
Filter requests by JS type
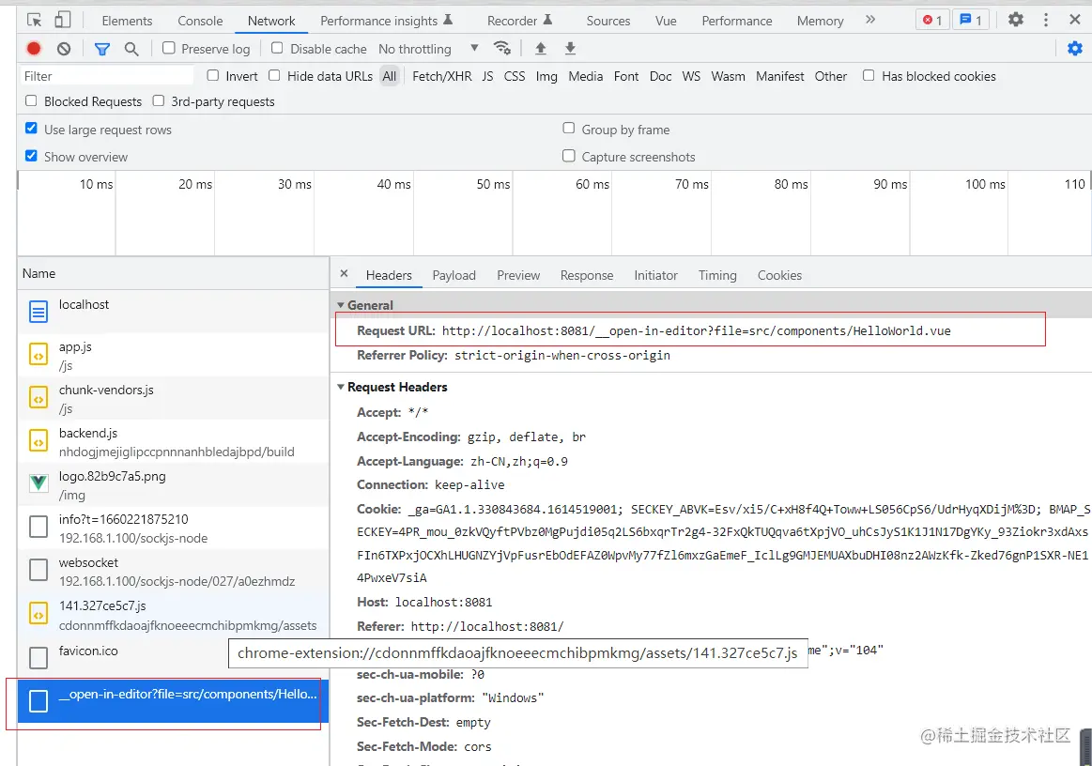coord(487,76)
